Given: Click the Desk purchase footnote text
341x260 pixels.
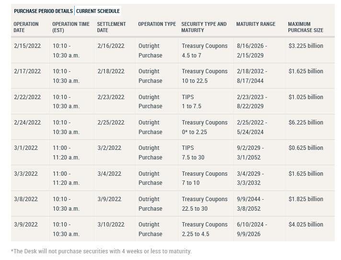Looking at the screenshot, I should (x=101, y=251).
